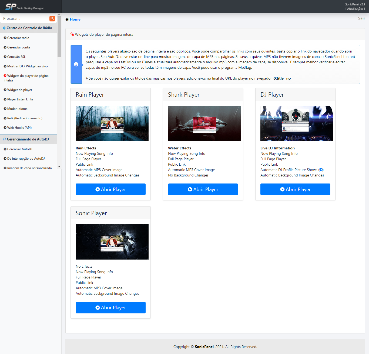
Task: Focus the Procurar search field
Action: point(25,18)
